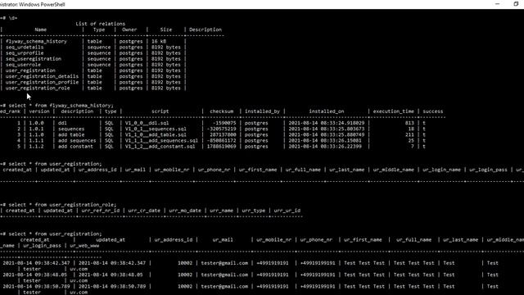This screenshot has width=524, height=295.
Task: Click the V1_0_0__ddl.sql script entry
Action: (147, 123)
